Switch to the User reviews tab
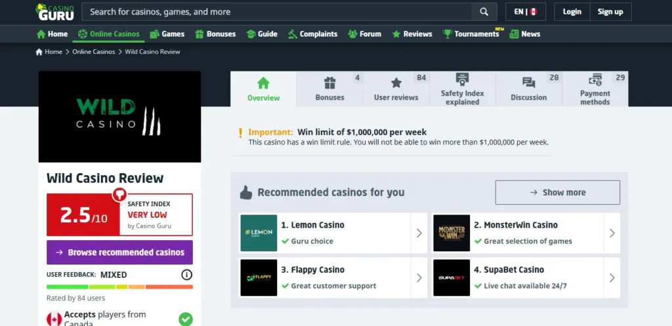This screenshot has width=672, height=326. point(396,89)
